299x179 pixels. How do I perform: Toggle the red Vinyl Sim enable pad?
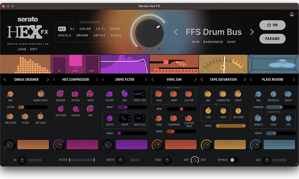click(181, 144)
